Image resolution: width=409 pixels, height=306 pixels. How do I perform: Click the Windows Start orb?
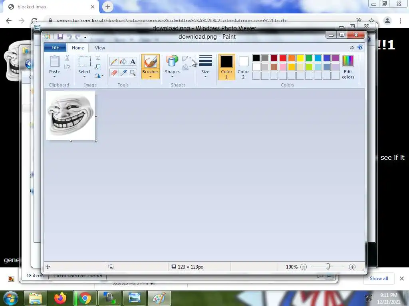(10, 298)
